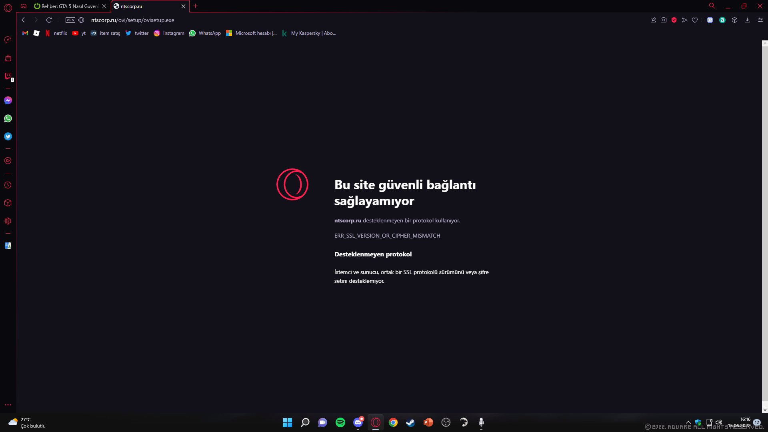The height and width of the screenshot is (432, 768).
Task: Open GX Control speedometer icon
Action: point(8,40)
